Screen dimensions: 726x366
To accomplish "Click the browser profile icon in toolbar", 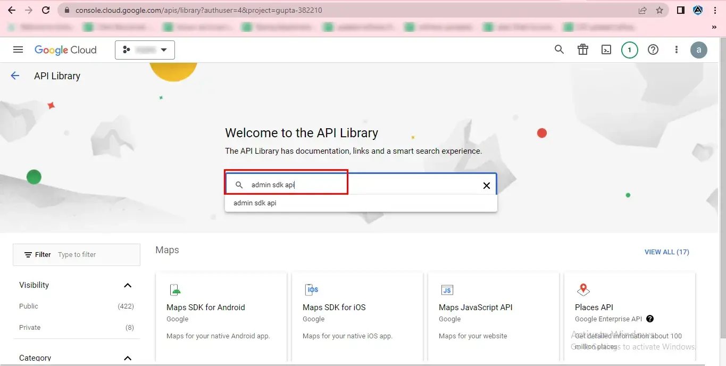I will click(x=698, y=10).
